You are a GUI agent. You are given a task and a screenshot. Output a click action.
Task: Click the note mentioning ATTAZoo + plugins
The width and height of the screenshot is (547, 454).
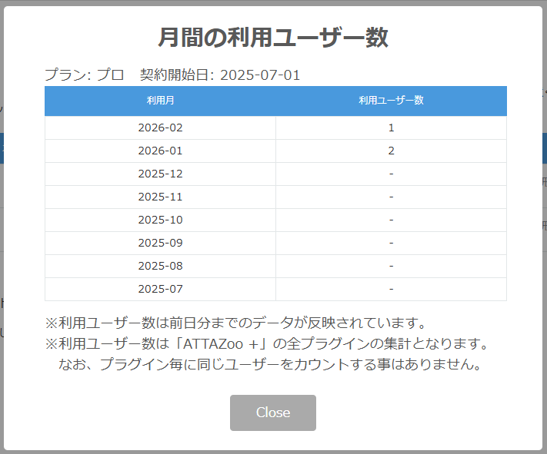click(266, 343)
